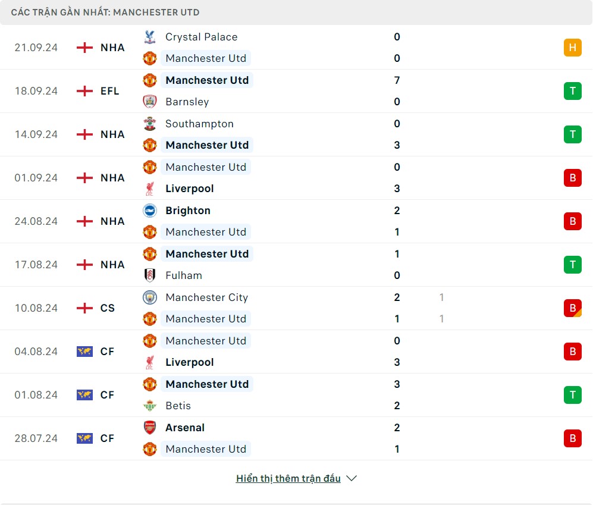This screenshot has width=593, height=505.
Task: Click the Southampton club crest icon
Action: (x=150, y=124)
